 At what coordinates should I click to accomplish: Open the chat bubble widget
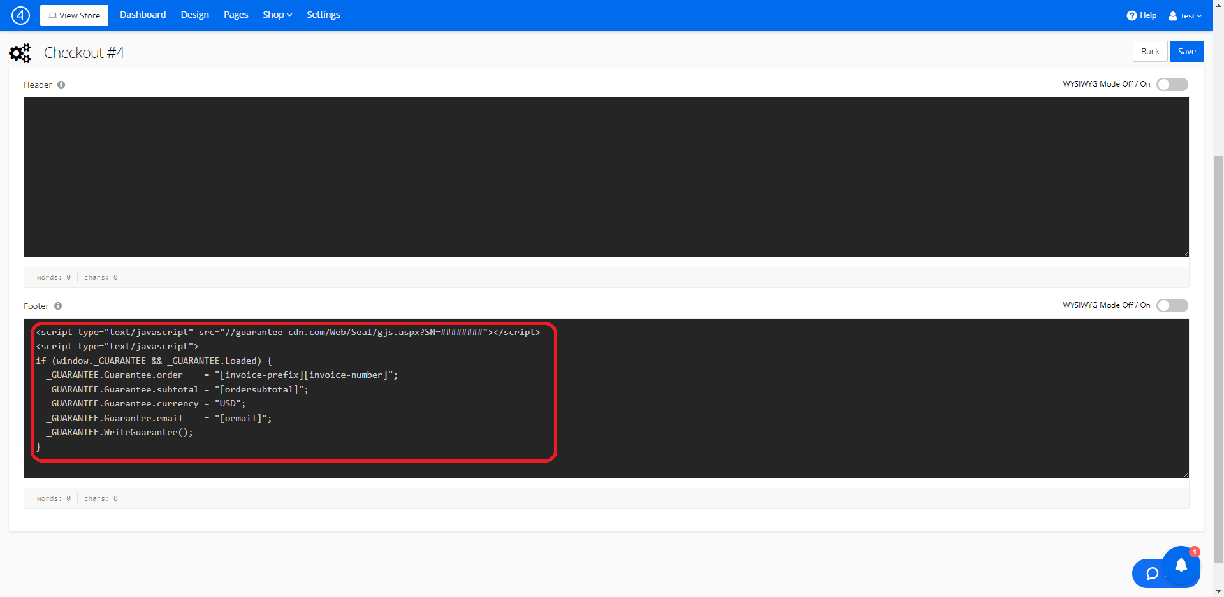[1151, 573]
